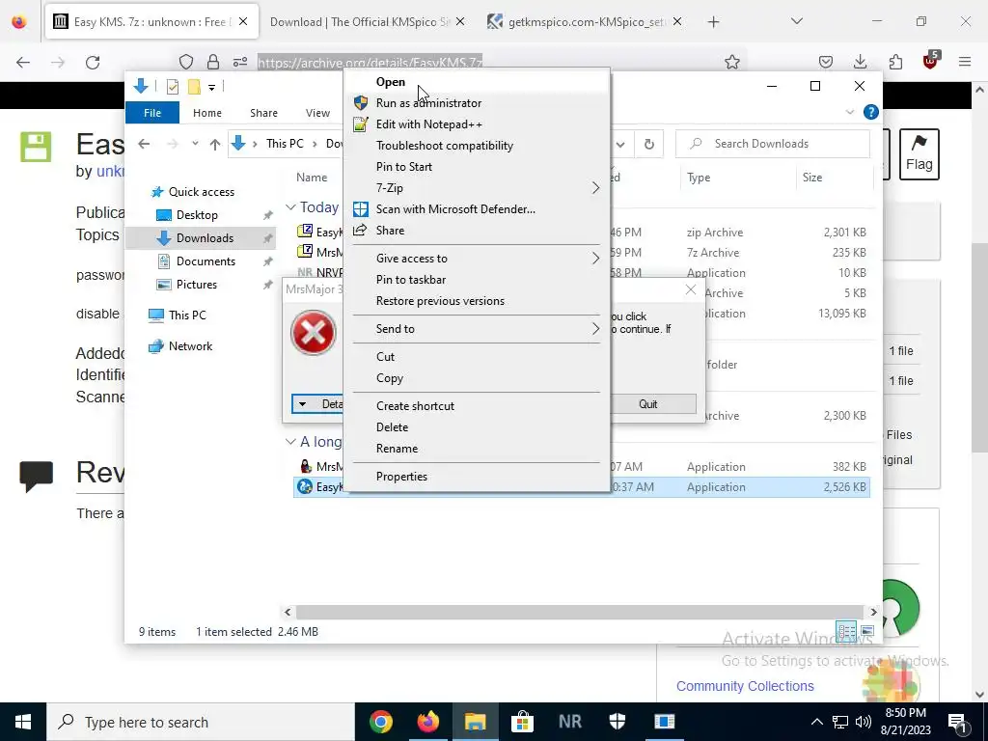Click the Flag button on archive page
The width and height of the screenshot is (988, 741).
point(919,154)
